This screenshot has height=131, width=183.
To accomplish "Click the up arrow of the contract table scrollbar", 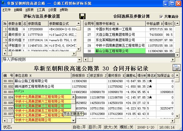I will (x=178, y=23).
